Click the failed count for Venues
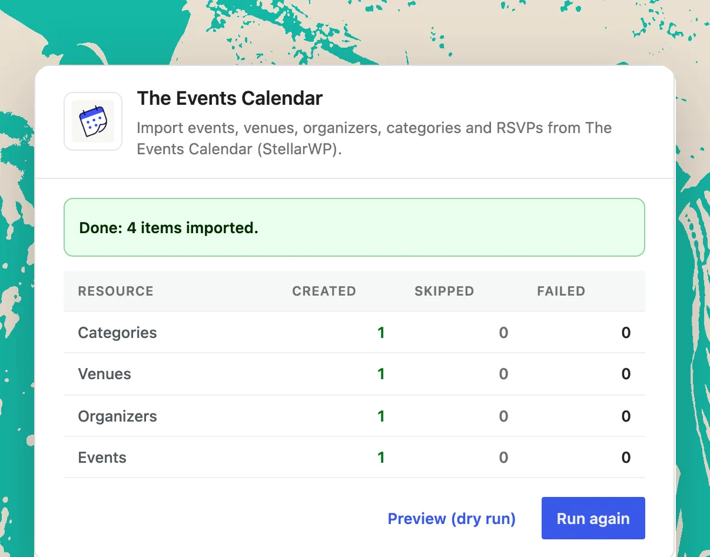The height and width of the screenshot is (557, 710). pyautogui.click(x=626, y=374)
